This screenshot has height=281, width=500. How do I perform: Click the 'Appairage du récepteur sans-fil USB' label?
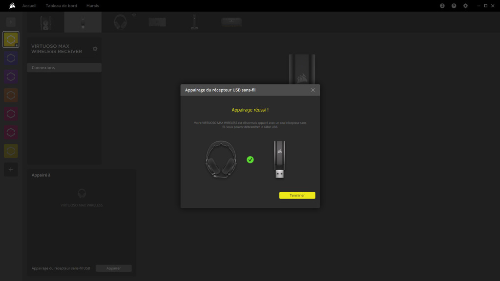point(61,268)
